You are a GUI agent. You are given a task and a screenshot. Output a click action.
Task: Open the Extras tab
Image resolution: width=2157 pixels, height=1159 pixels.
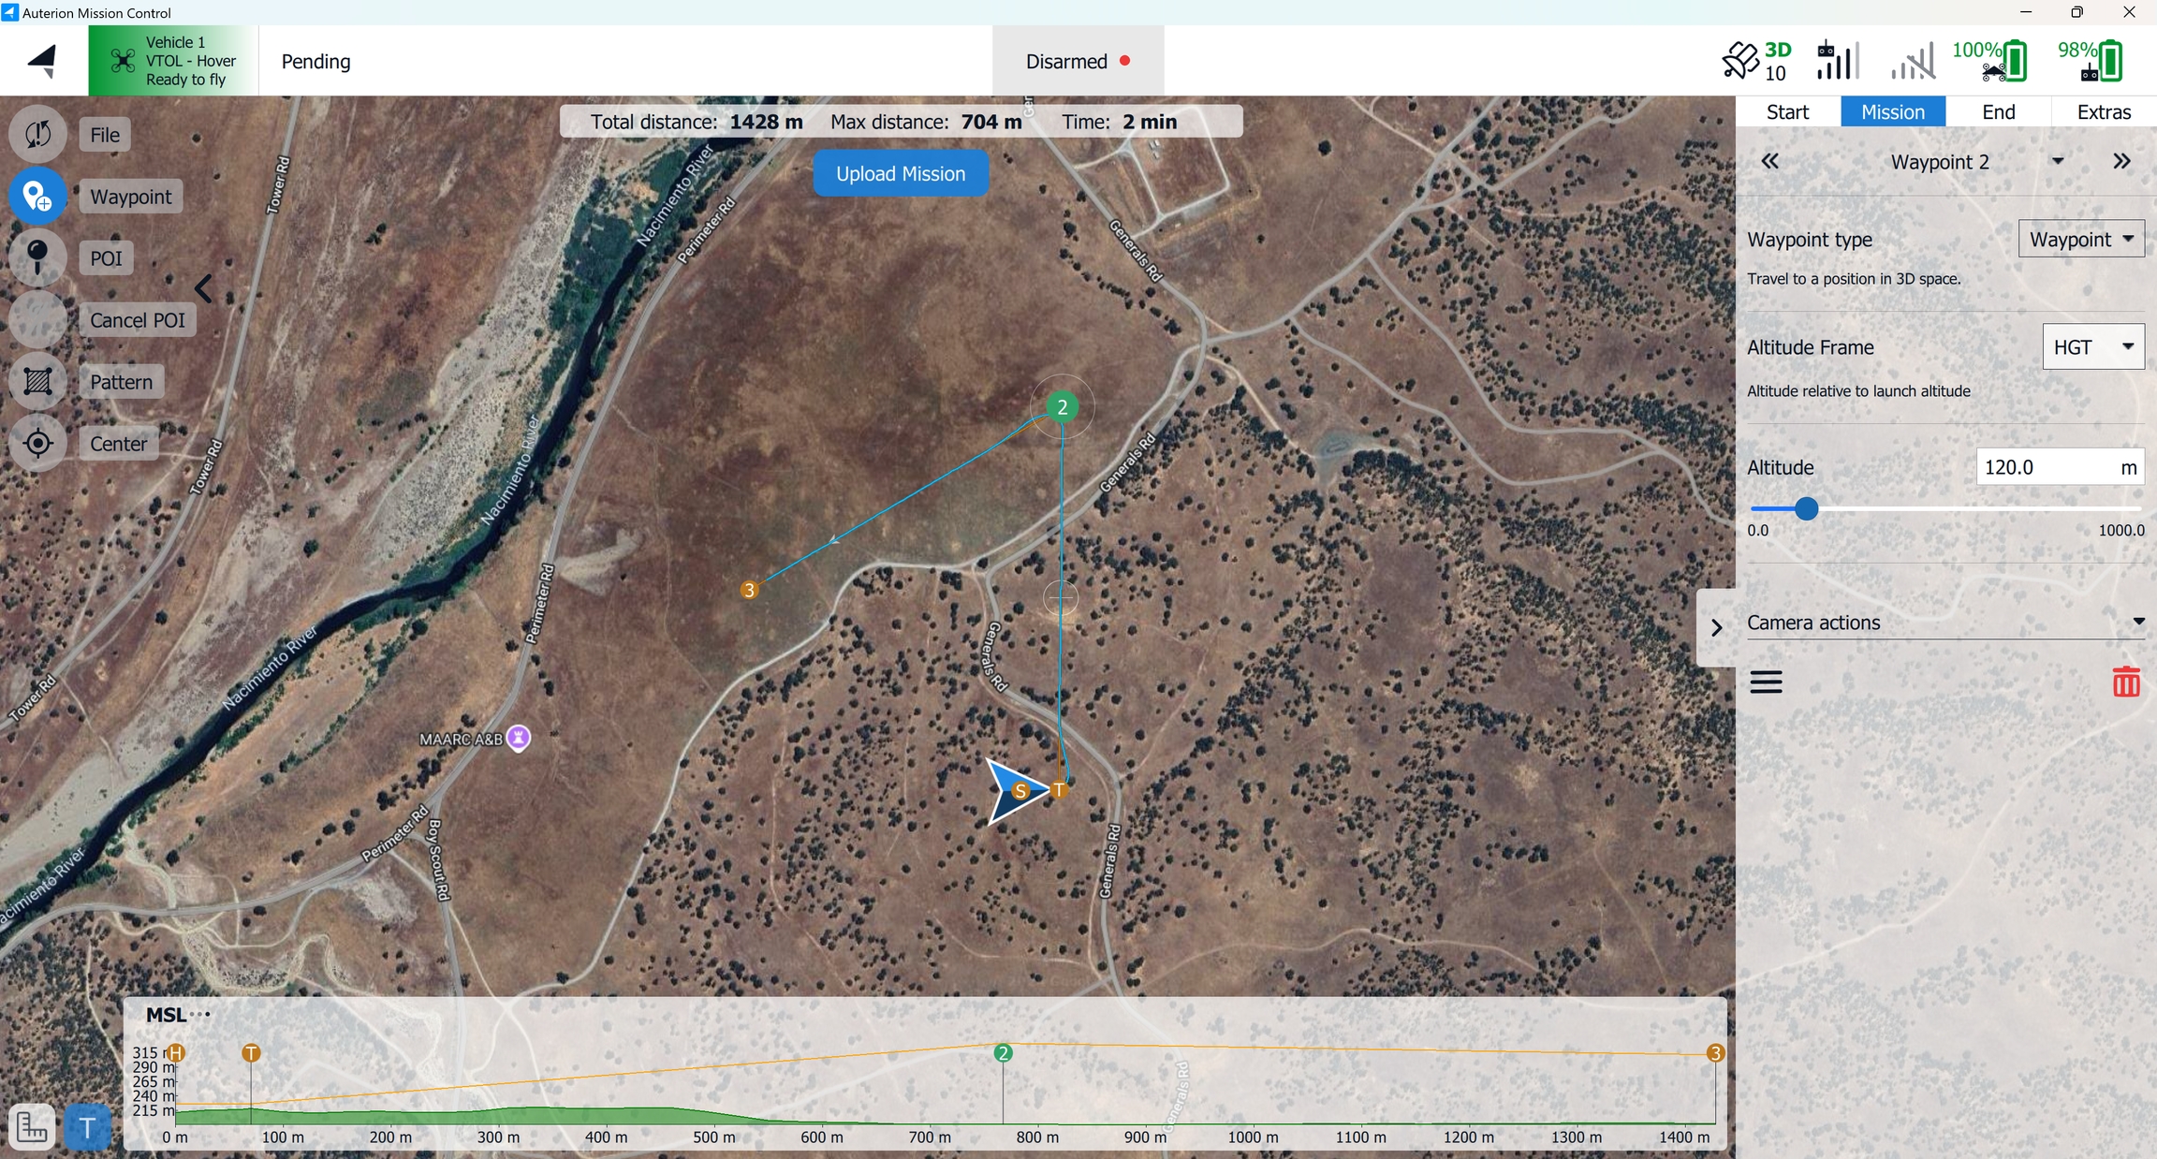(2103, 111)
